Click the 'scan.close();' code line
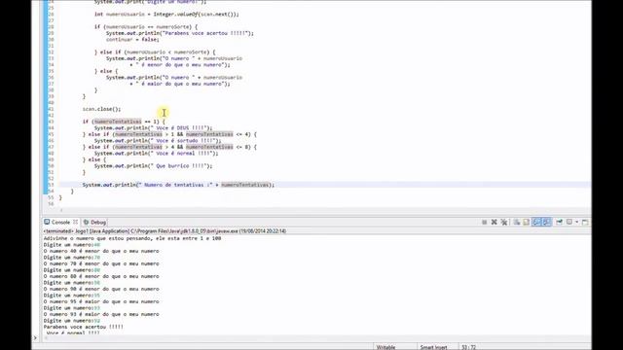 101,109
